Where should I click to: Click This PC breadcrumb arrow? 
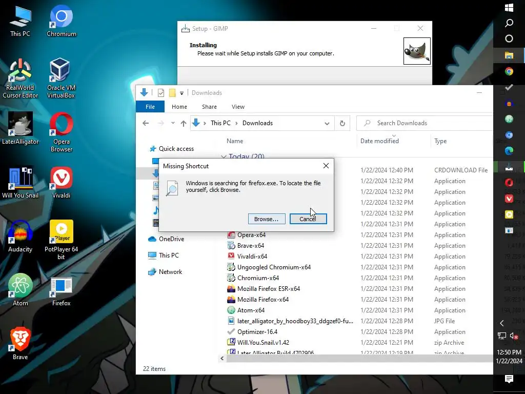(x=236, y=123)
